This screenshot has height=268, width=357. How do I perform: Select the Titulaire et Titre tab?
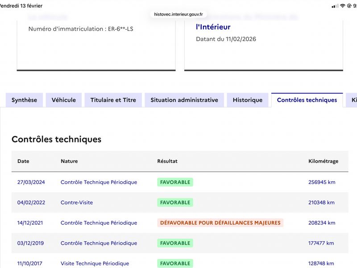pyautogui.click(x=113, y=100)
